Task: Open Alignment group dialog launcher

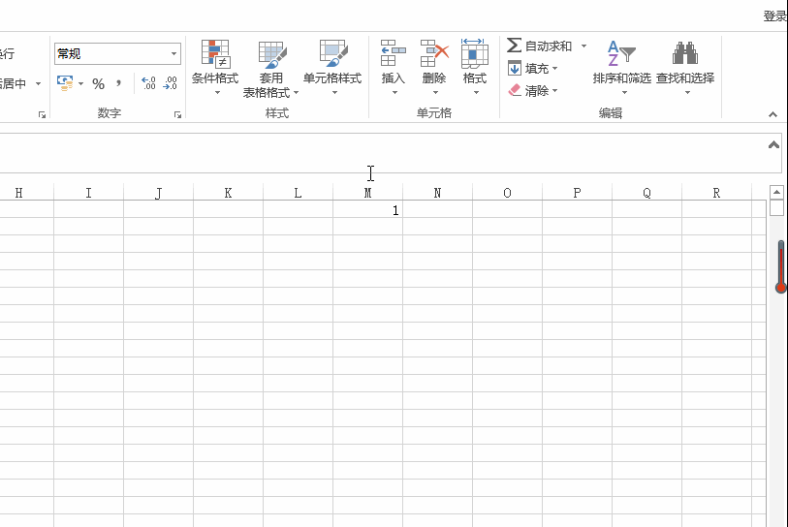Action: [42, 115]
